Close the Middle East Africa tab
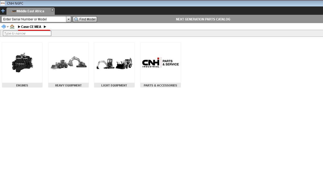323x174 pixels. (52, 10)
